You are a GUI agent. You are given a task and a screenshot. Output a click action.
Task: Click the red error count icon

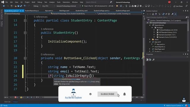click(x=15, y=97)
